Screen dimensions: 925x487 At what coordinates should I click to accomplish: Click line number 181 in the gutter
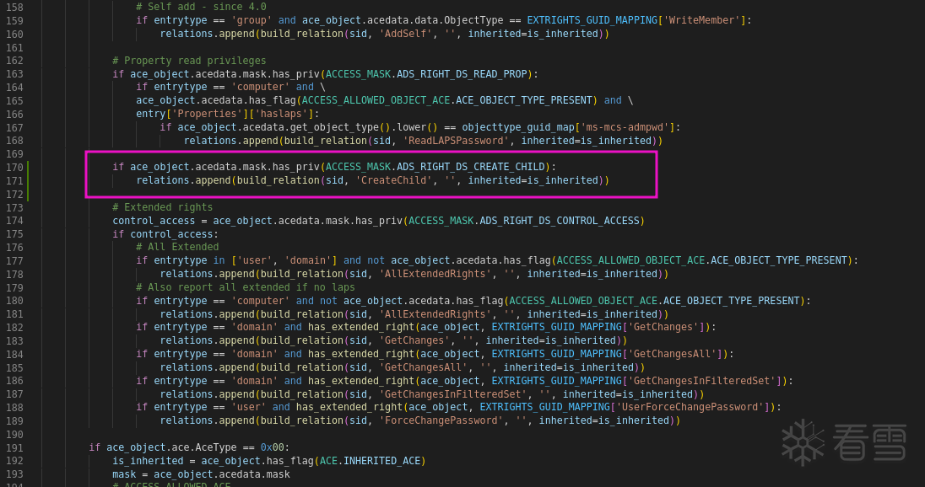pyautogui.click(x=14, y=314)
